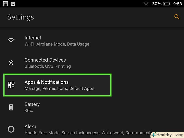The width and height of the screenshot is (184, 138).
Task: Tap the Healthy Living watermark logo
Action: pos(167,135)
